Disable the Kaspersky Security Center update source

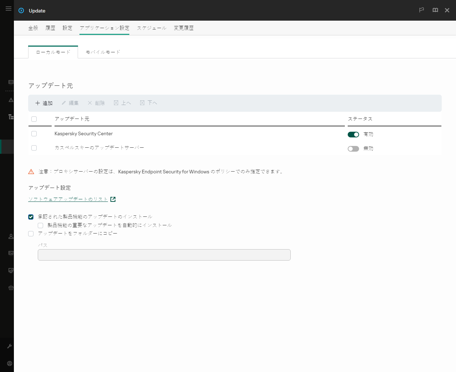coord(353,135)
